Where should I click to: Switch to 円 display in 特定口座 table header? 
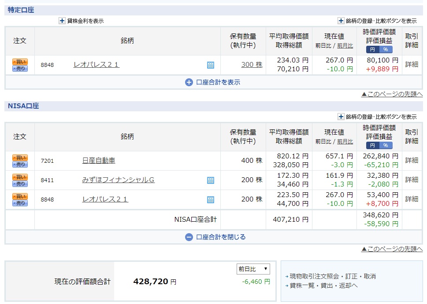pyautogui.click(x=372, y=49)
